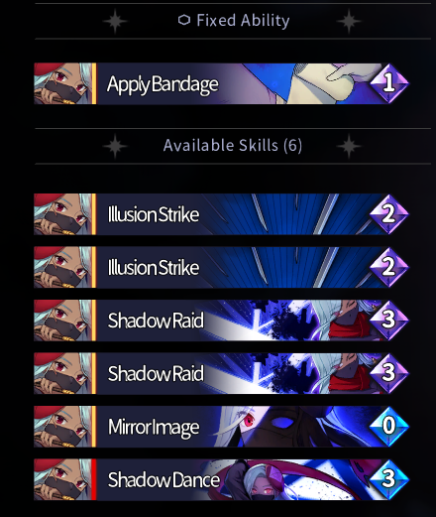436x517 pixels.
Task: Click cost 3 gem on first Shadow Raid
Action: [389, 321]
